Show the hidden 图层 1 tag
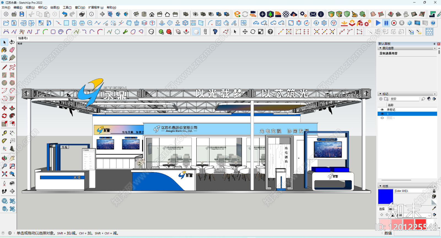Viewport: 441px width, 238px height. 382,118
